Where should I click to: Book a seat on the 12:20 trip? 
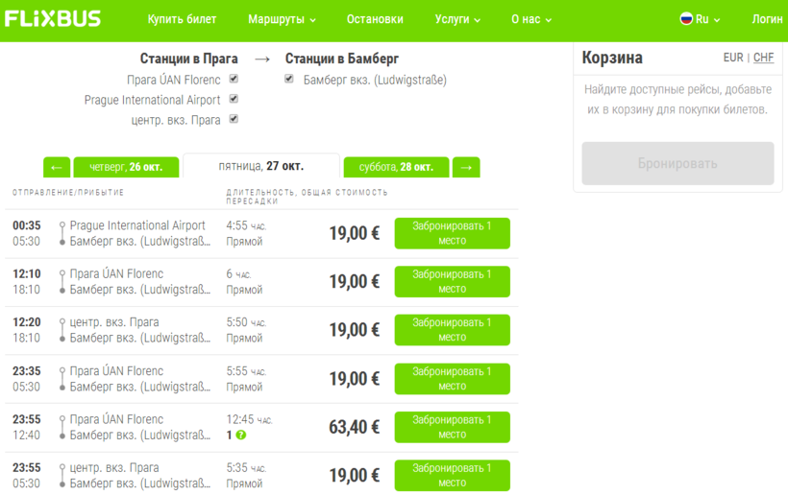453,329
